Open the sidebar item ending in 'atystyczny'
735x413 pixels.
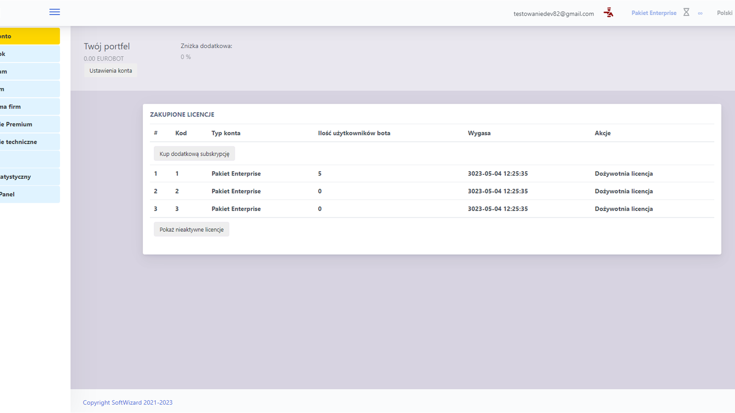(x=29, y=177)
